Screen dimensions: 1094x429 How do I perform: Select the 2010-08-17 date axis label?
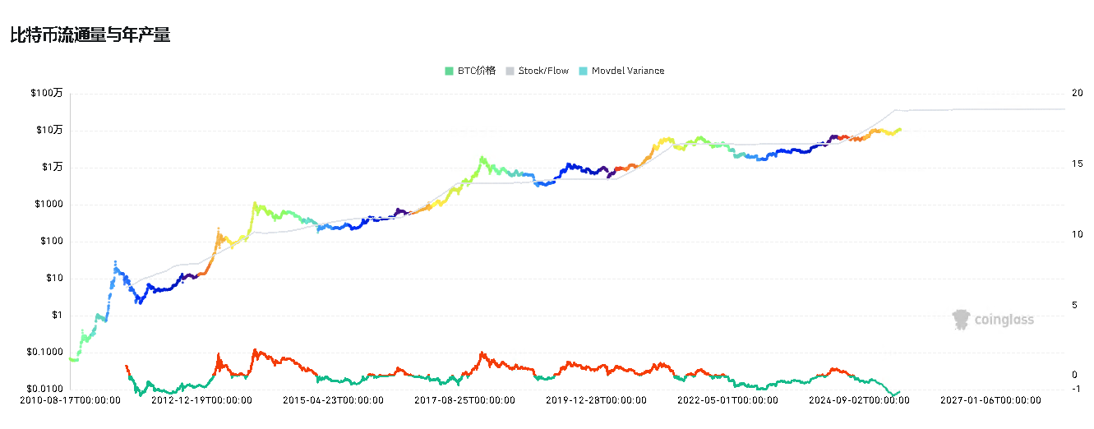tap(70, 401)
